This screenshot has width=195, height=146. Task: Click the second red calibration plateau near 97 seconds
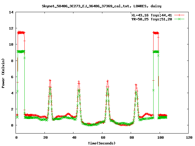click(x=156, y=33)
